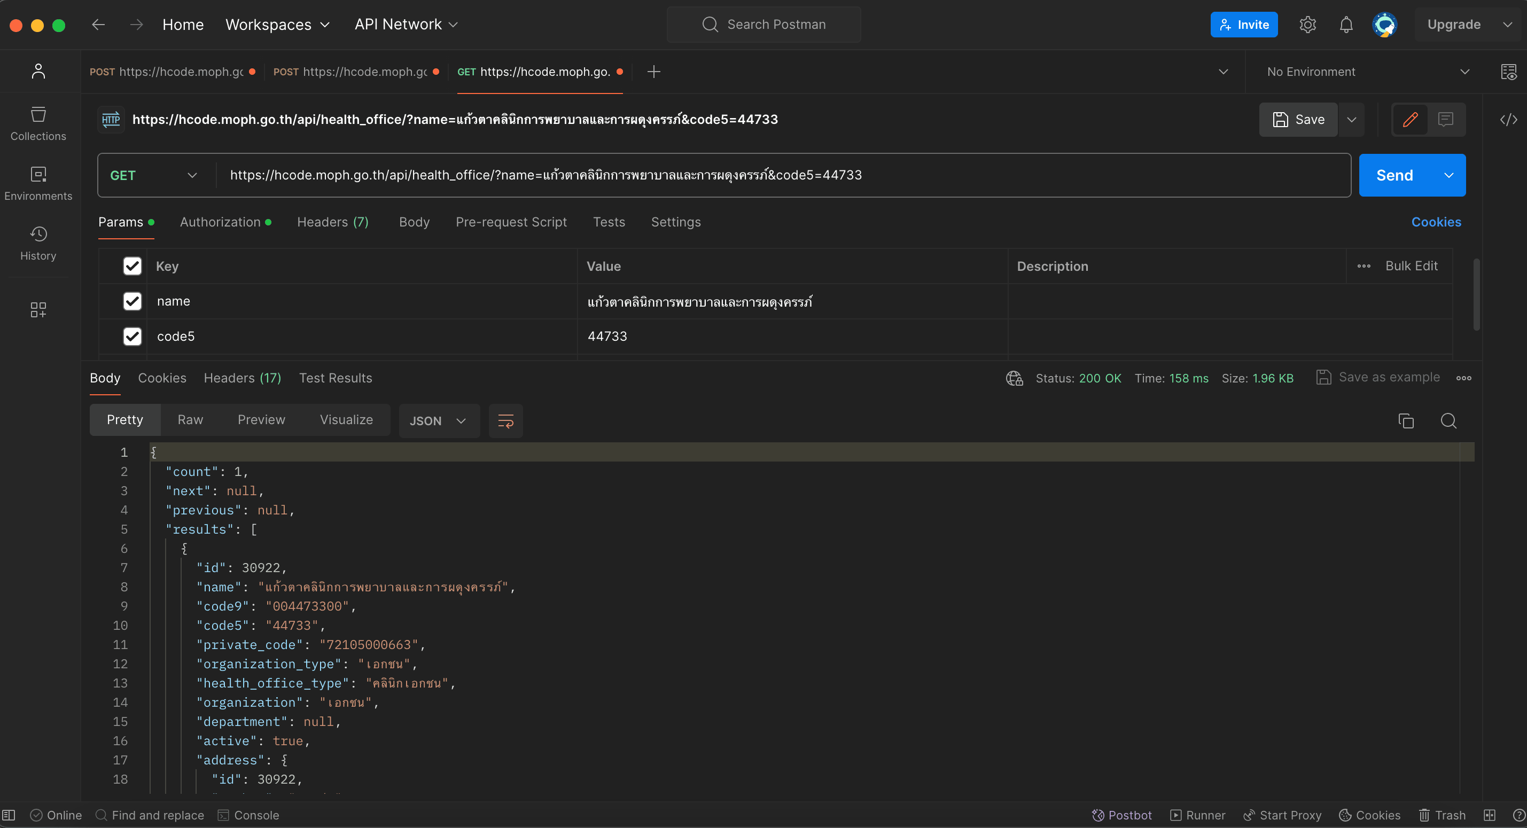Expand the JSON format dropdown

pos(438,421)
